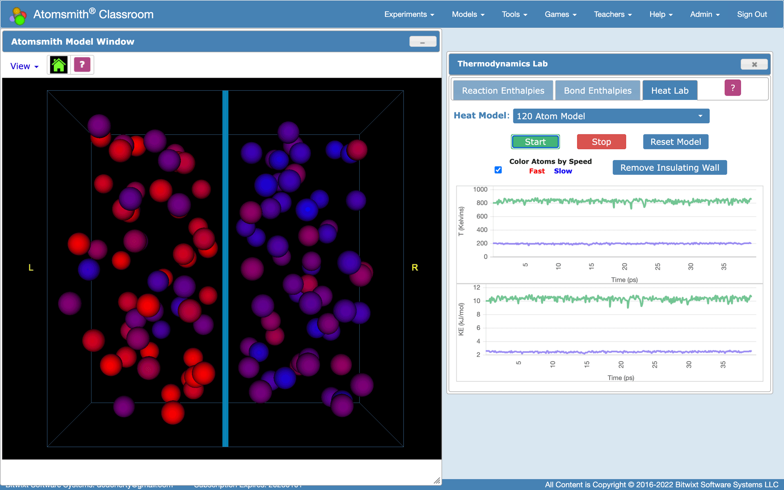Click the green home icon
This screenshot has width=784, height=490.
pos(59,65)
